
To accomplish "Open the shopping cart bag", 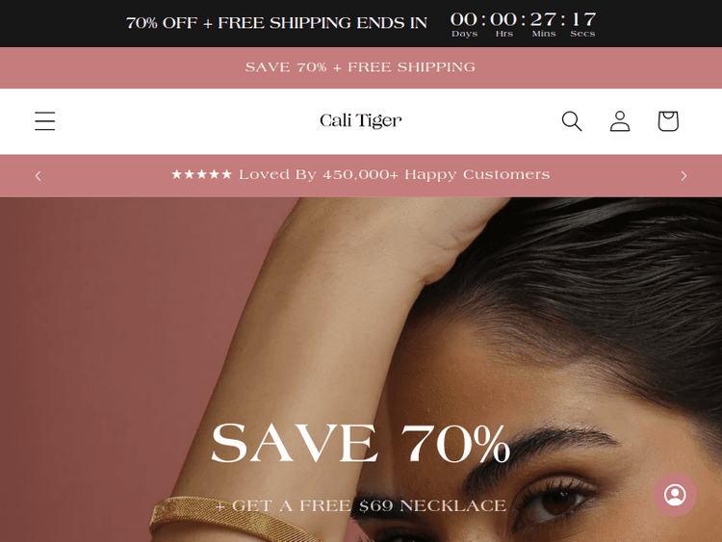I will (668, 121).
